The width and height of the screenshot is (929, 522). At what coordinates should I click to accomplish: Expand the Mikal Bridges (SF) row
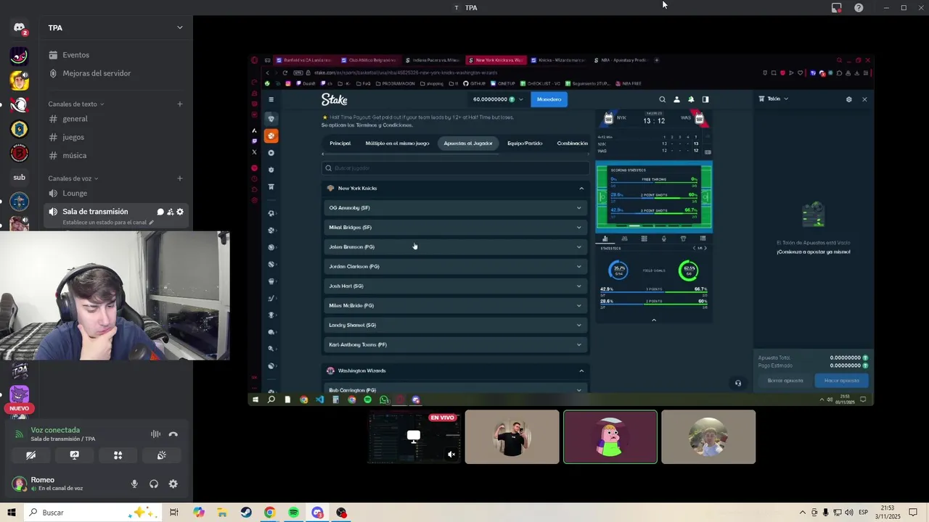tap(455, 228)
